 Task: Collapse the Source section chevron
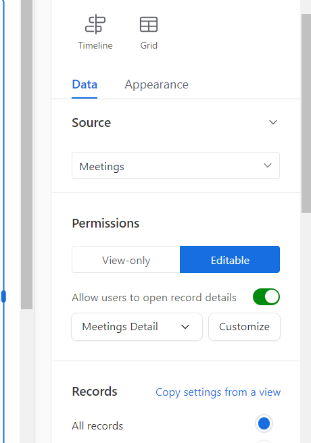pyautogui.click(x=273, y=122)
